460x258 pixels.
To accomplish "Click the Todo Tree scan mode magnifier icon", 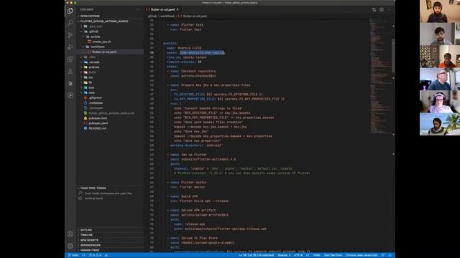I will click(80, 193).
